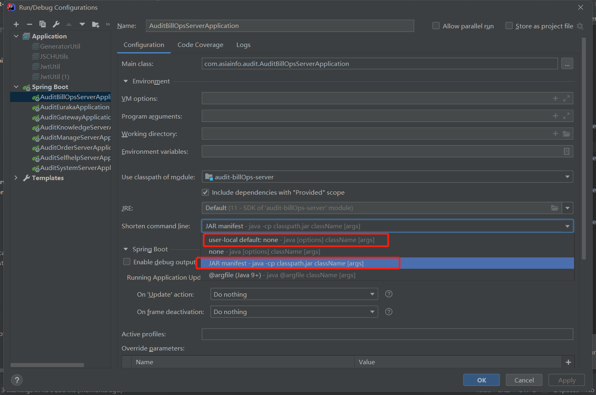The height and width of the screenshot is (395, 596).
Task: Click the browse Main class ellipsis button
Action: pos(567,64)
